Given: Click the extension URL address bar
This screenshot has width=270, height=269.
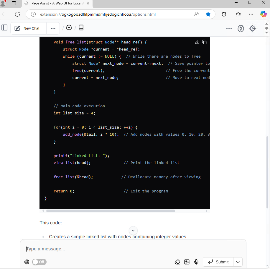Looking at the screenshot, I should pyautogui.click(x=98, y=14).
